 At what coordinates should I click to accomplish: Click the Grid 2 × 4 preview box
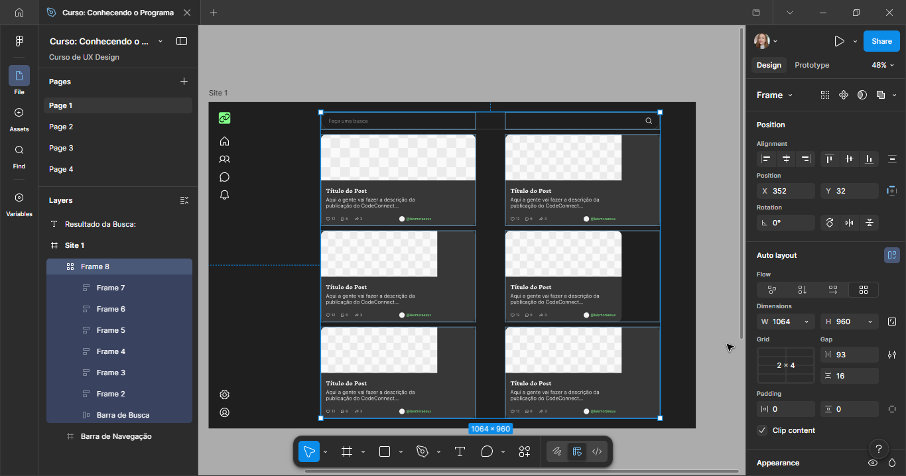(786, 365)
